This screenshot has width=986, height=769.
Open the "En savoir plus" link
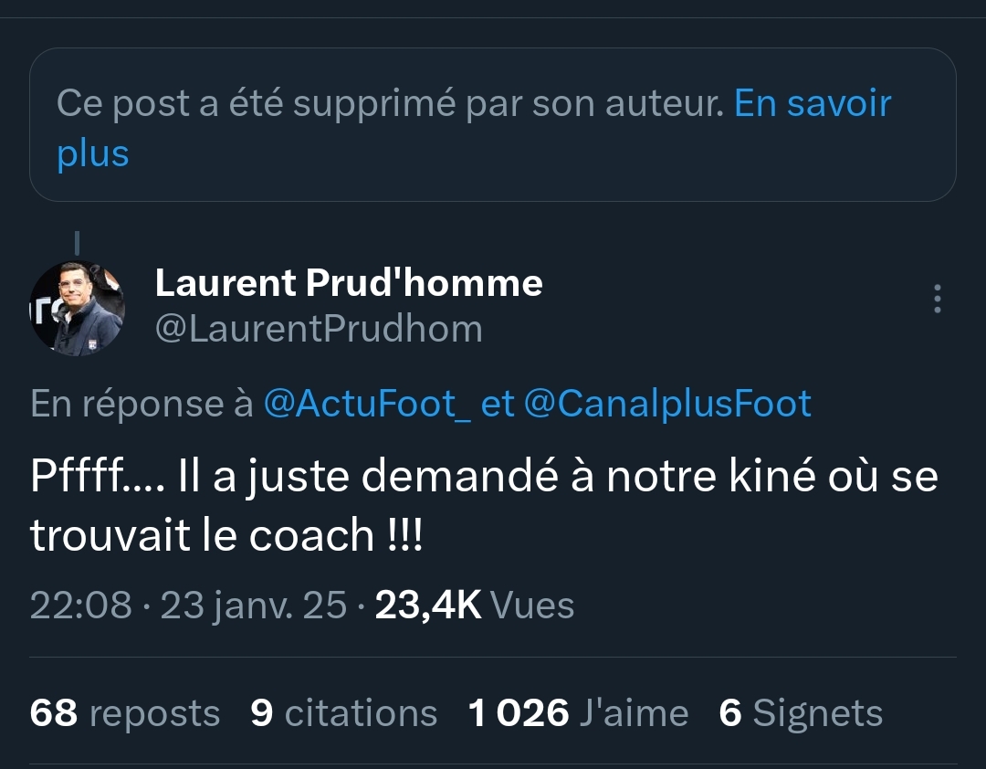pos(812,104)
